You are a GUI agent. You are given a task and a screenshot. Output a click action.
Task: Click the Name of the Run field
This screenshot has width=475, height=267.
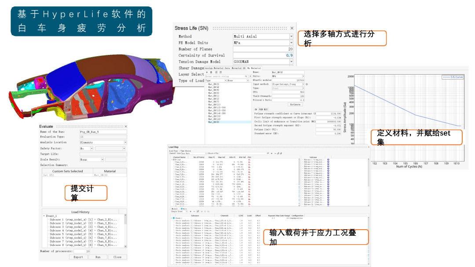(103, 132)
